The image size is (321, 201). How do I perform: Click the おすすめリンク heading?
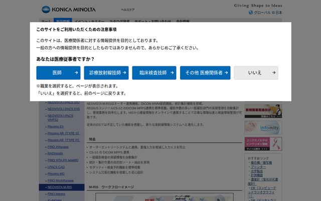point(258,158)
